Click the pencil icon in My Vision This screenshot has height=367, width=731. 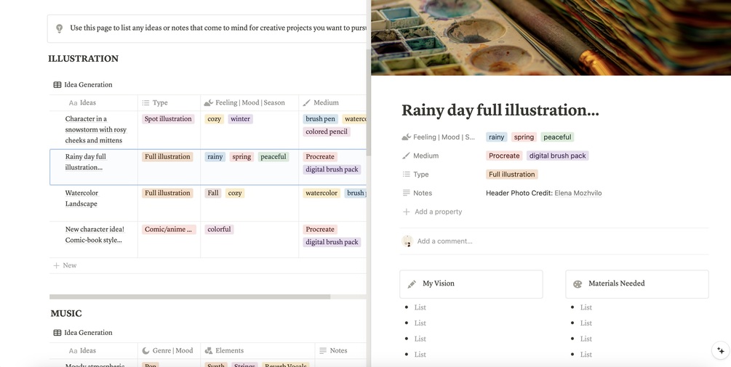(x=412, y=283)
